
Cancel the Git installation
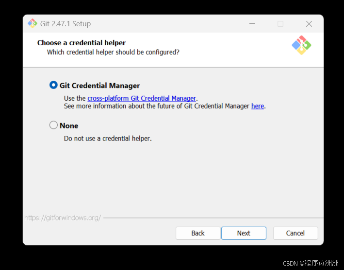click(295, 233)
